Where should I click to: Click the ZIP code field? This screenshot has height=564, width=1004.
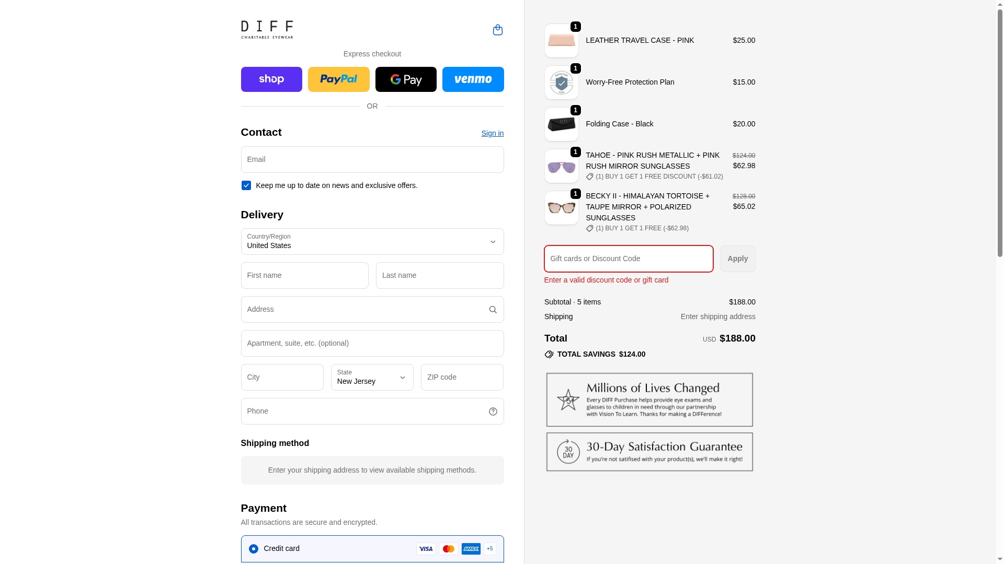click(462, 377)
